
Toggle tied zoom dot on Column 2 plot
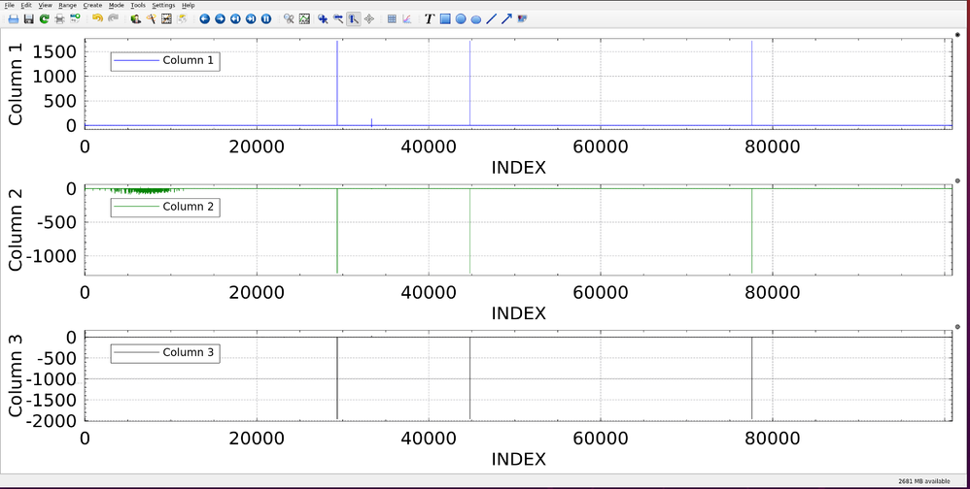point(957,180)
